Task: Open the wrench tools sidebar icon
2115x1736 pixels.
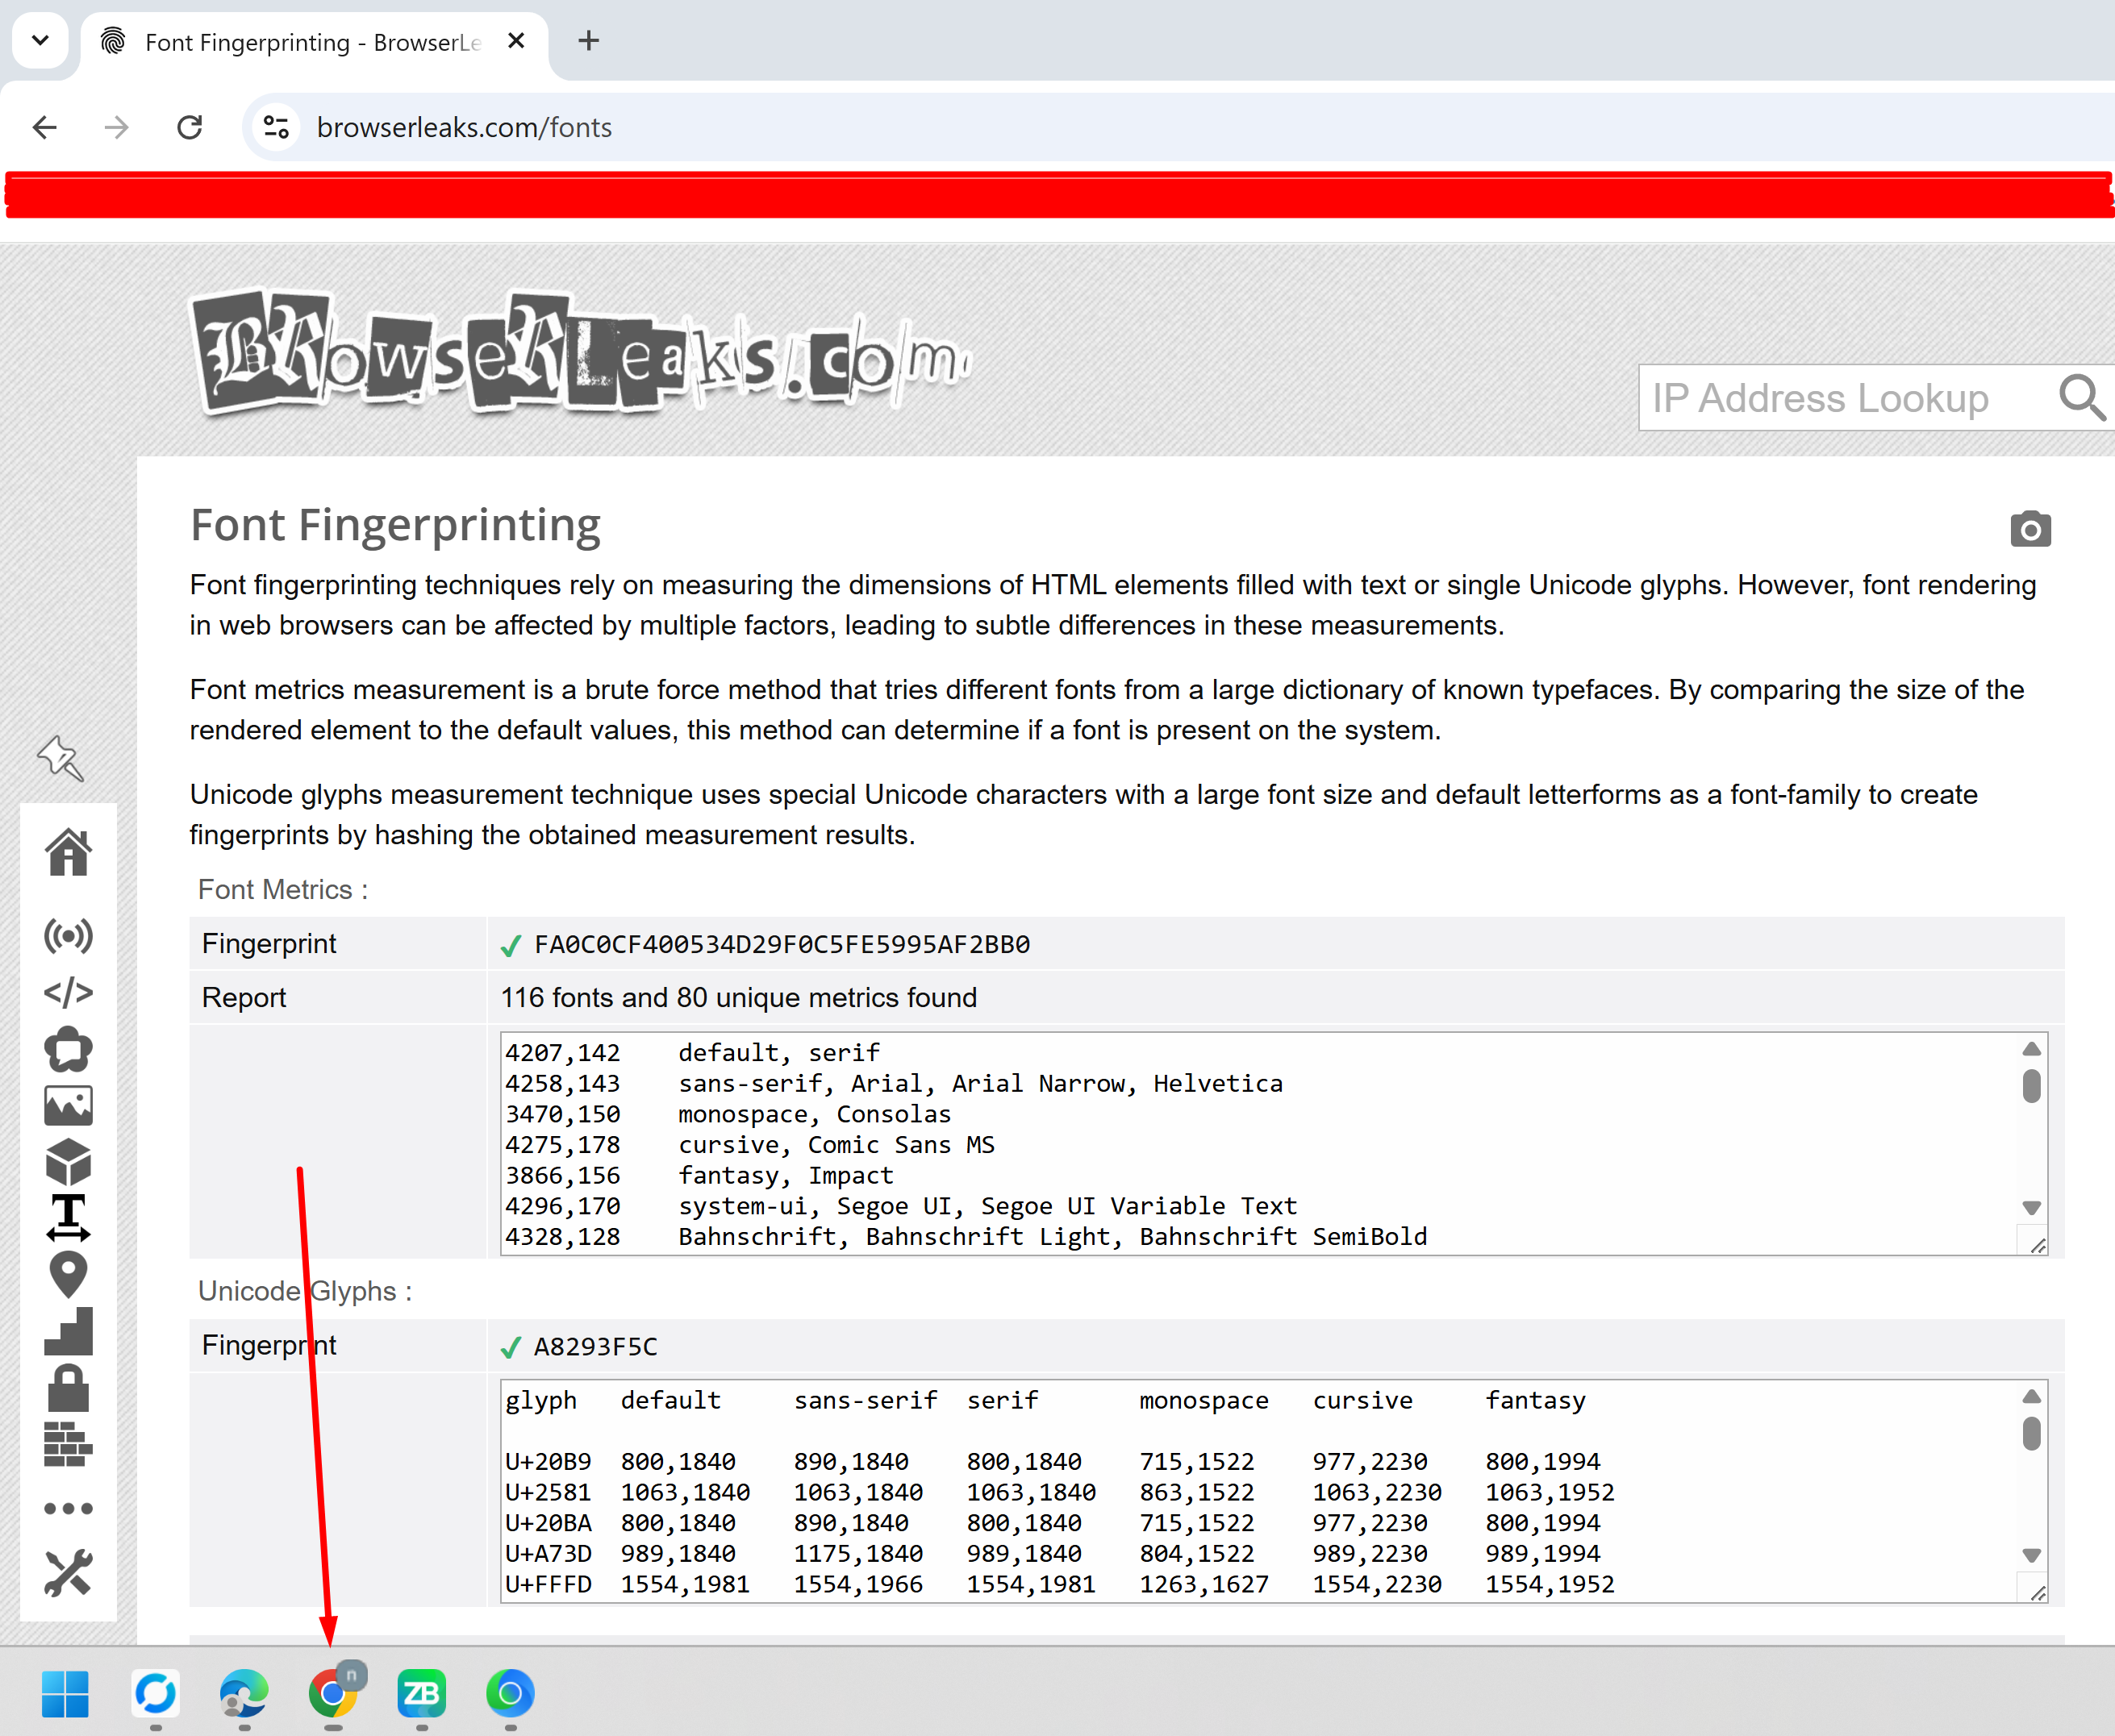Action: tap(68, 1573)
